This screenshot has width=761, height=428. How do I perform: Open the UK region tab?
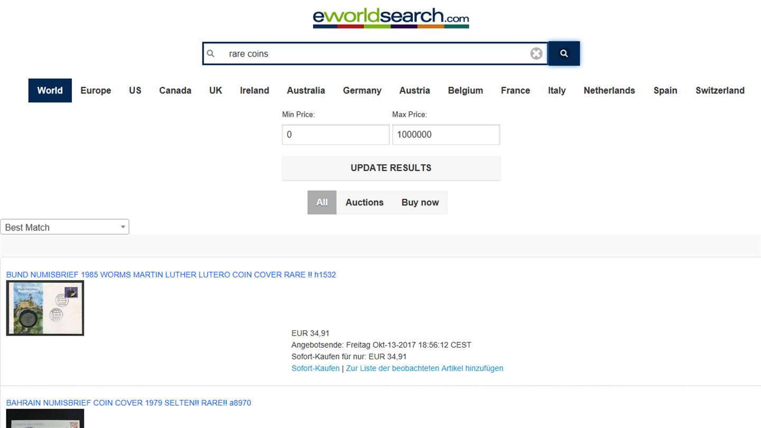tap(216, 90)
